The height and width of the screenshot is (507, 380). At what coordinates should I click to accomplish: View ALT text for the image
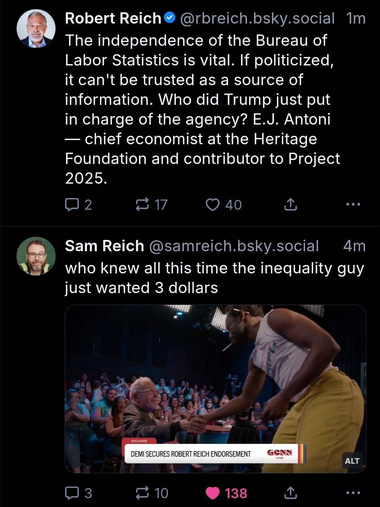[352, 461]
